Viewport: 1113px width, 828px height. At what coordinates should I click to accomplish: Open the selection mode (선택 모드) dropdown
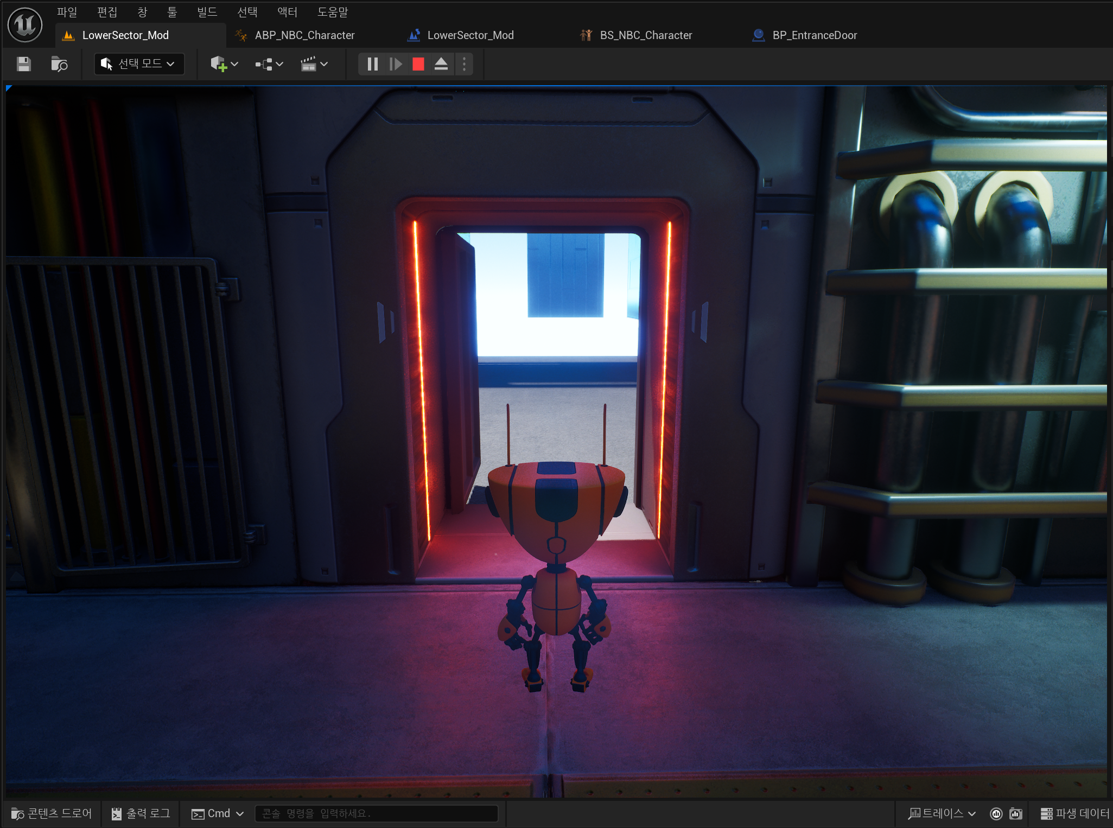(x=139, y=64)
